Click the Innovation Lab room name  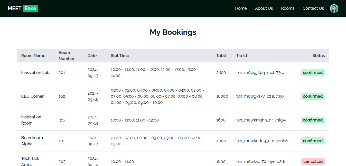35,73
